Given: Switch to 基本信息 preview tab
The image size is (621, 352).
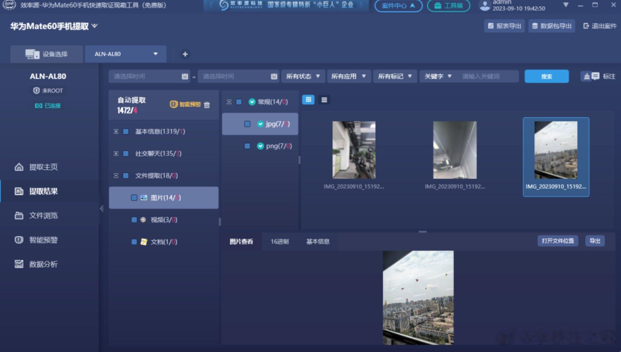Looking at the screenshot, I should [x=318, y=242].
